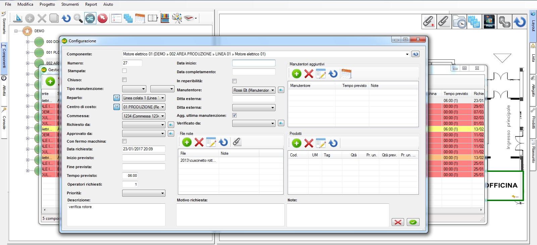537x245 pixels.
Task: Click the calendar icon in Manutentori aggiuntivi toolbar
Action: click(x=346, y=74)
